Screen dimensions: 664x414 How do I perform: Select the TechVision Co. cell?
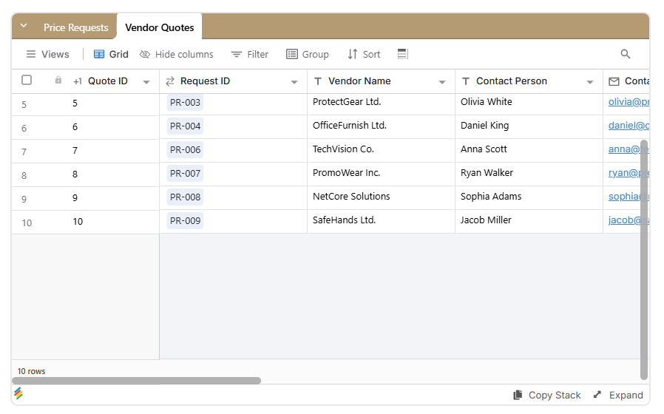tap(381, 151)
